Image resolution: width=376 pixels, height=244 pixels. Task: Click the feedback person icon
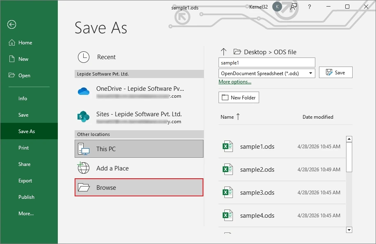click(294, 7)
